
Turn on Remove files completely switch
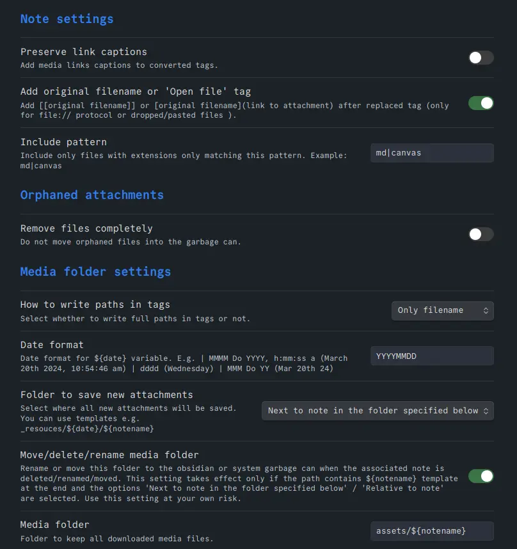click(481, 234)
